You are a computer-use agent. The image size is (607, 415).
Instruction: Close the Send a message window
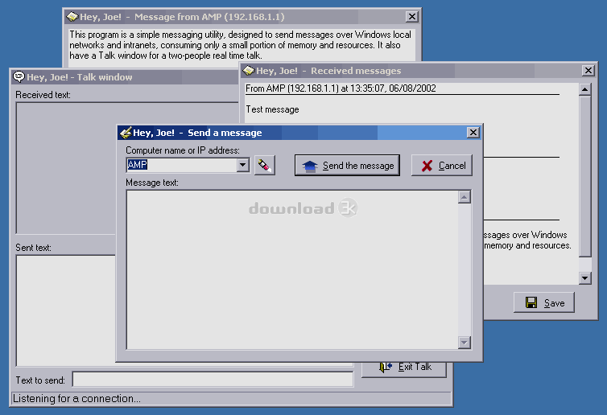pyautogui.click(x=473, y=133)
